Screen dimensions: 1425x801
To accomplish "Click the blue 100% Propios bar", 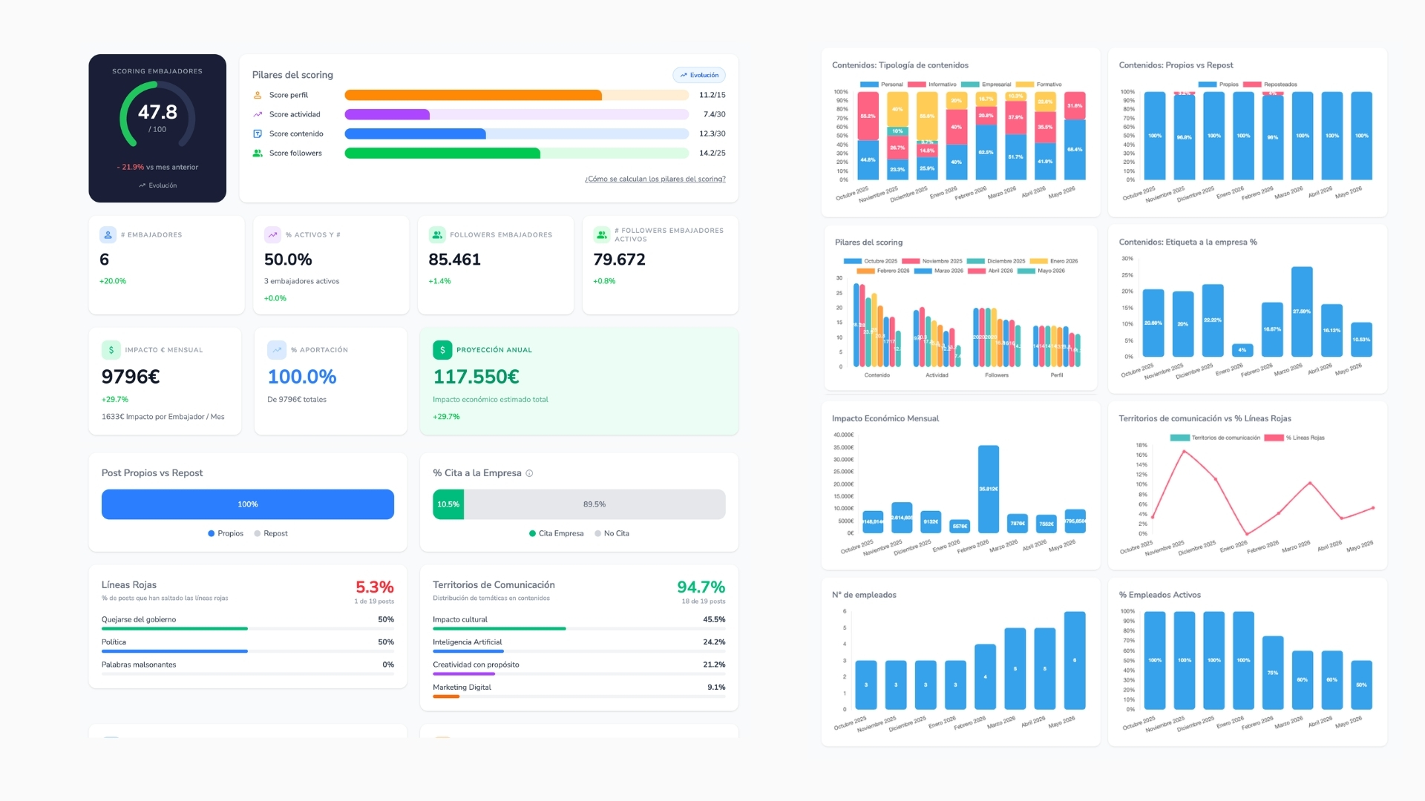I will click(248, 504).
